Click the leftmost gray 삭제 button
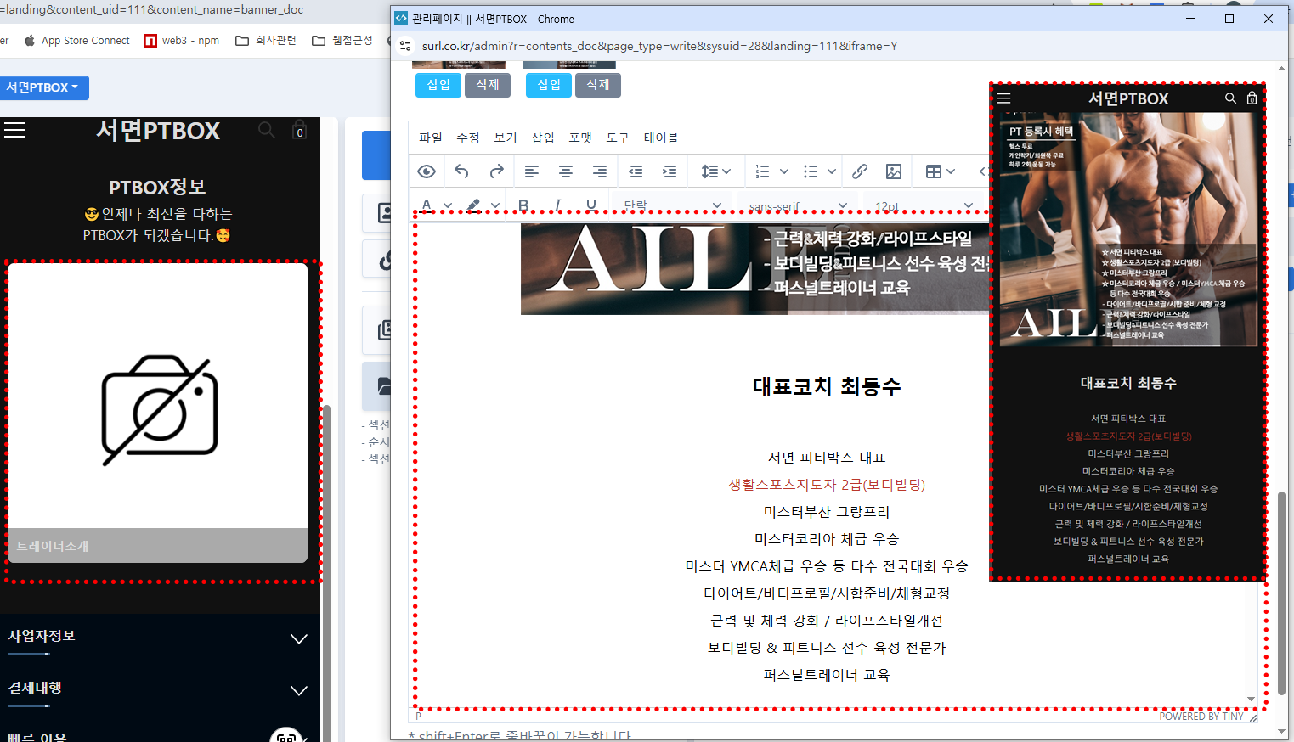This screenshot has height=742, width=1294. (x=488, y=85)
